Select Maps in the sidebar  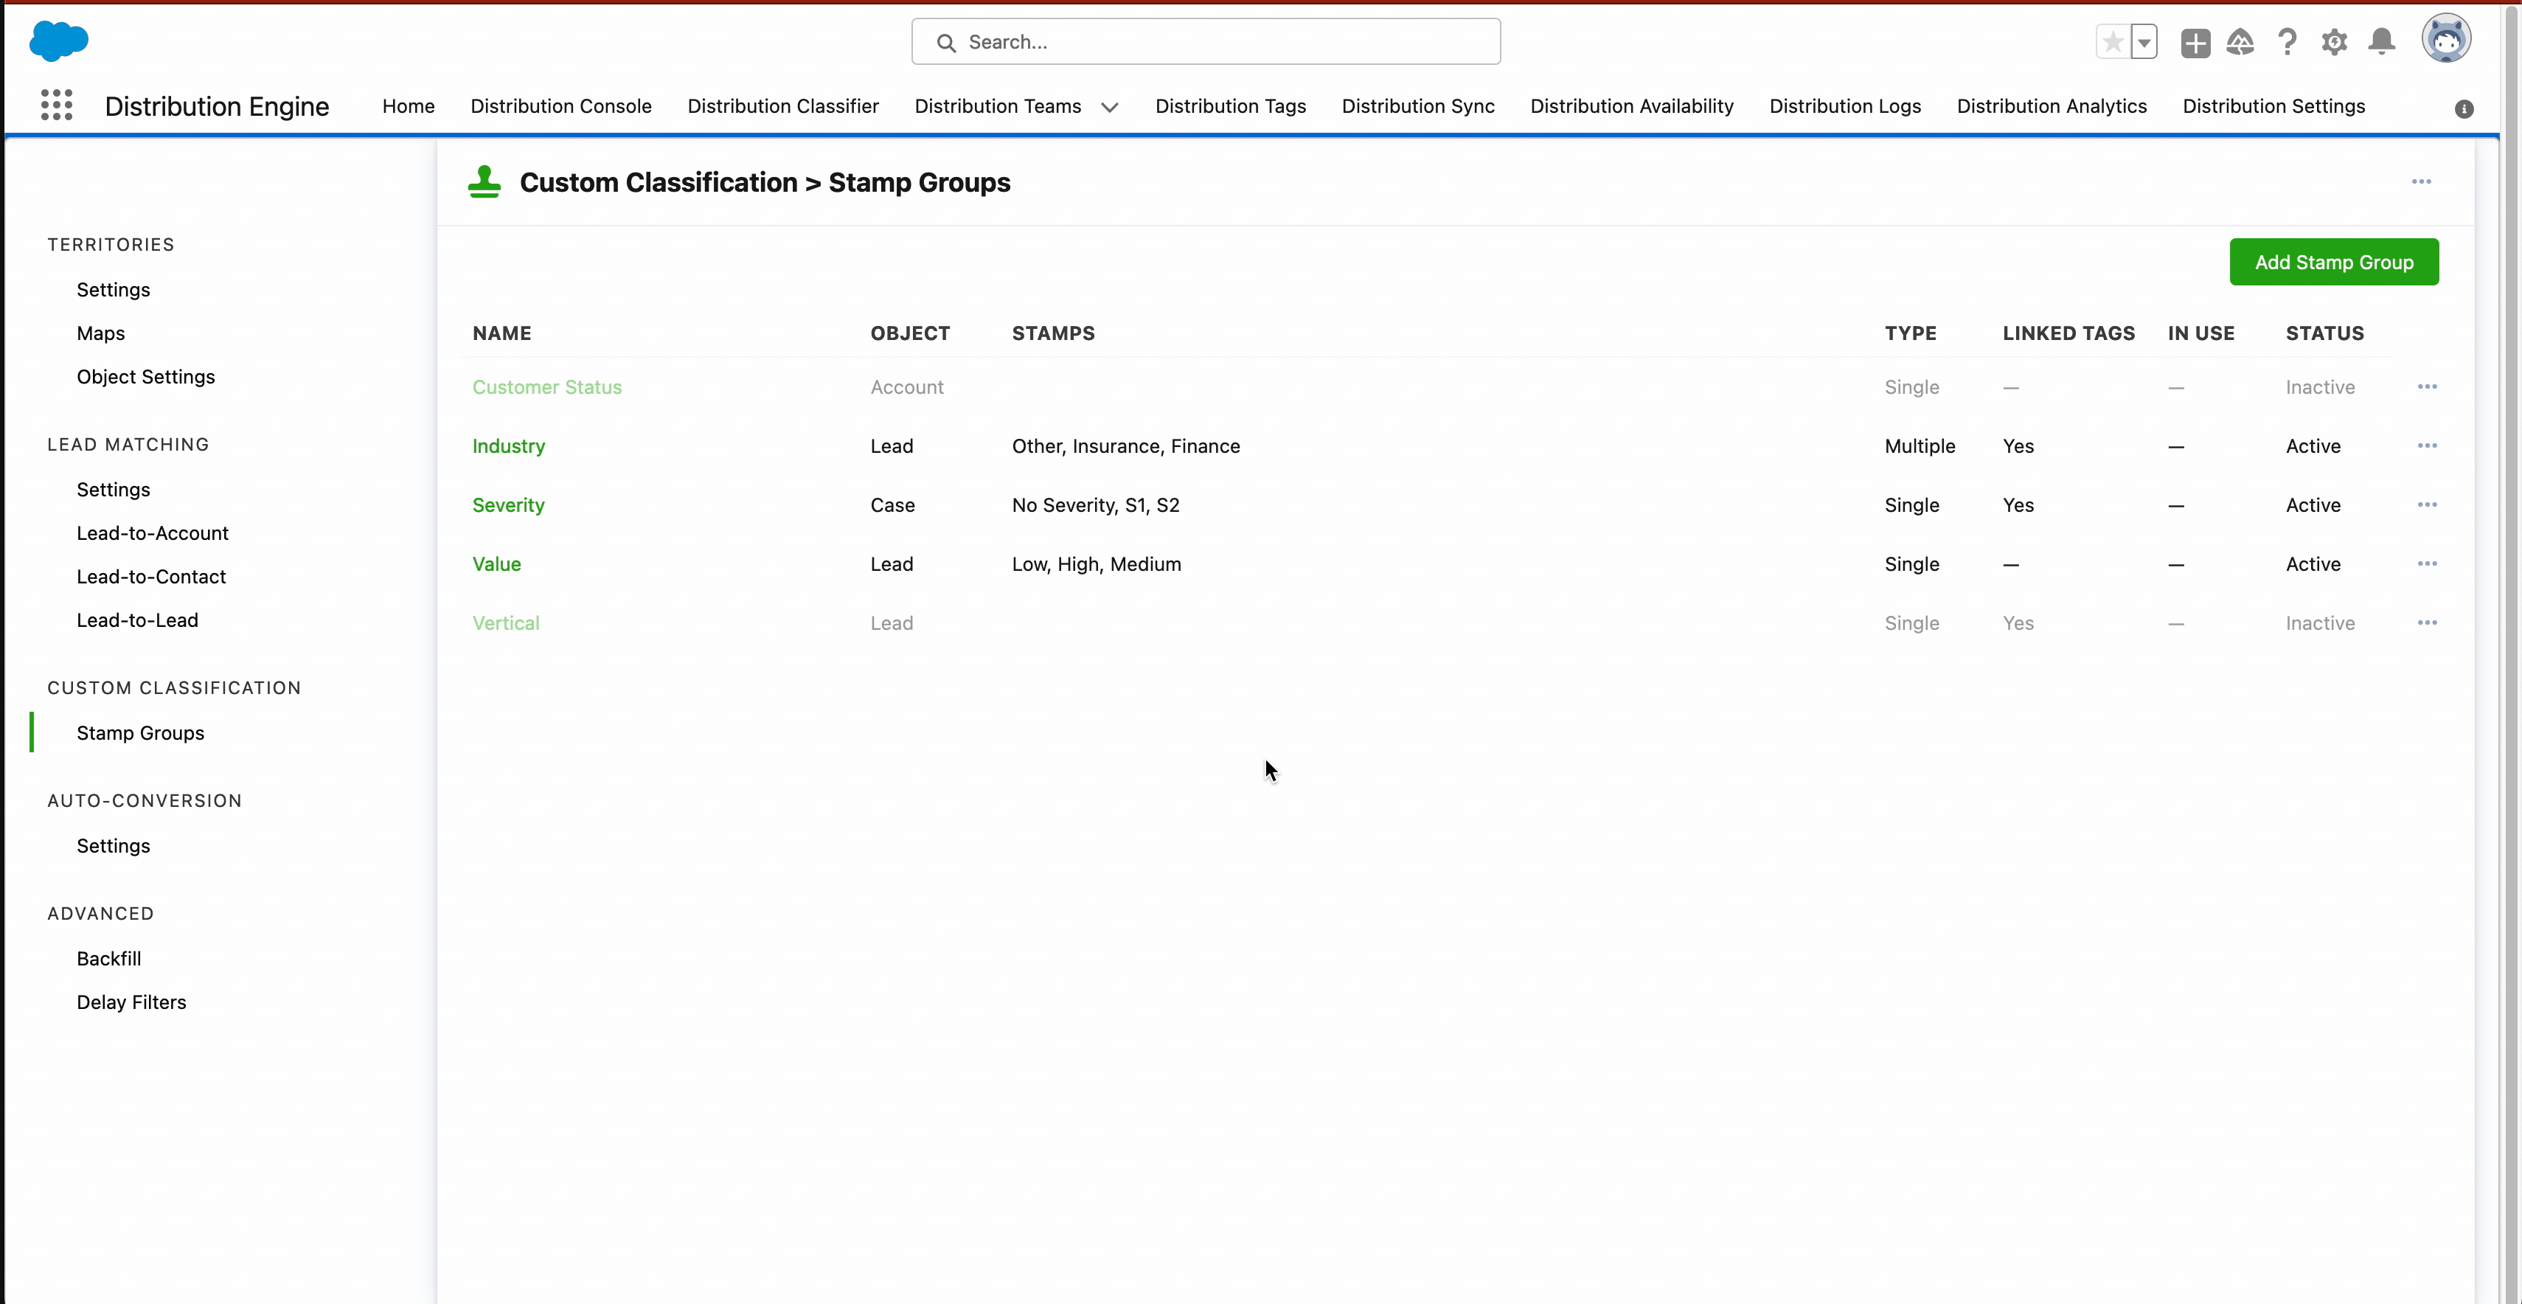pyautogui.click(x=101, y=333)
